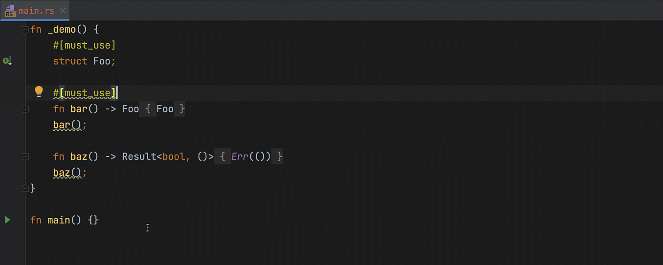
Task: Click the folded { Err(()) } placeholder
Action: click(x=248, y=156)
